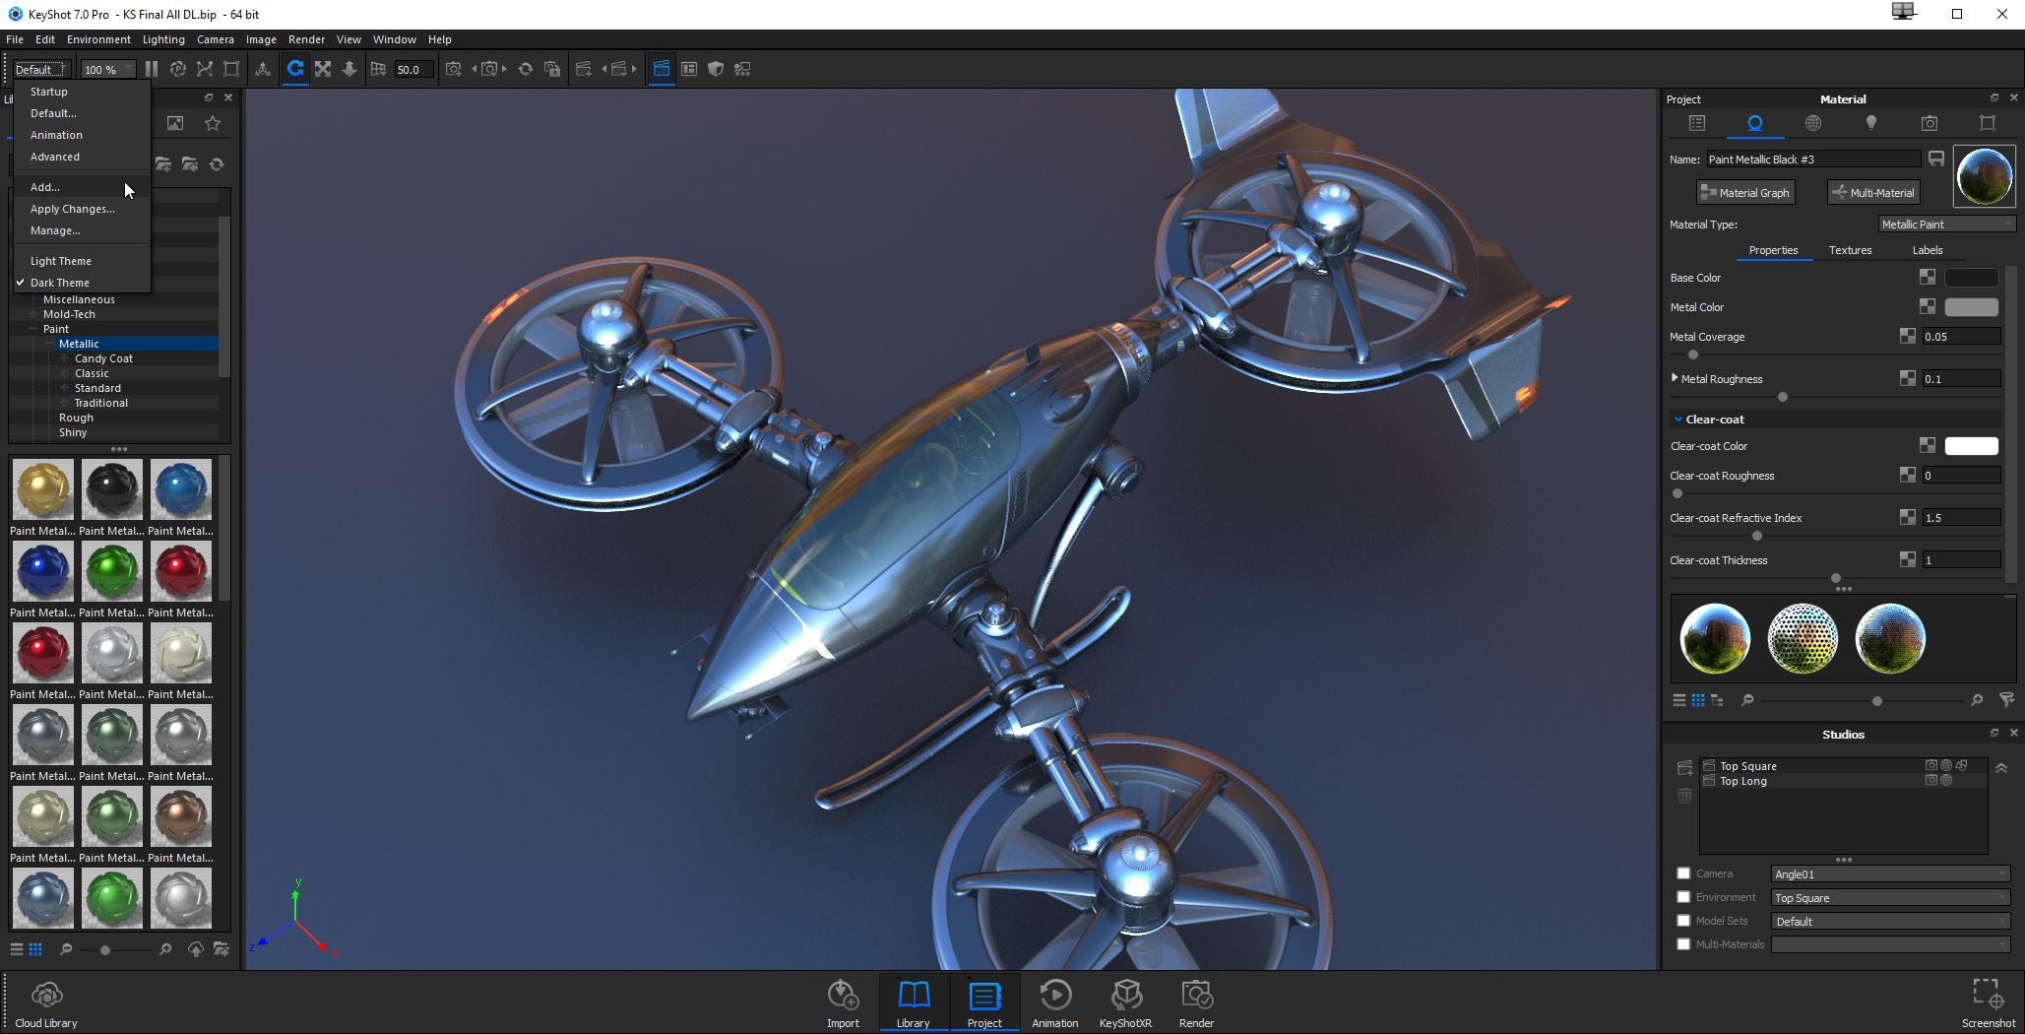Open the Camera tab in the Project panel
Screen dimensions: 2025x1034
1929,123
